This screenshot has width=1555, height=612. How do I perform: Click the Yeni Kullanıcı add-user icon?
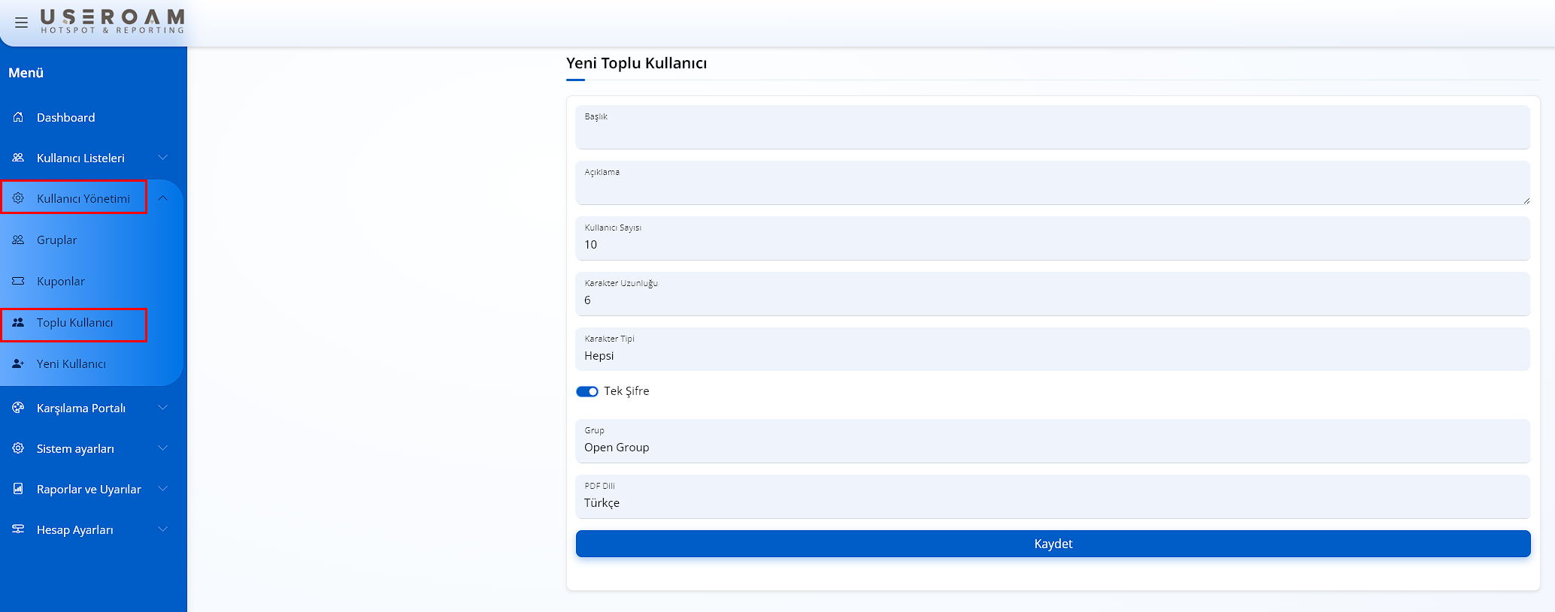click(x=18, y=363)
